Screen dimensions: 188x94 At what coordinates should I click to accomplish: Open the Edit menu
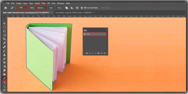click(x=13, y=3)
